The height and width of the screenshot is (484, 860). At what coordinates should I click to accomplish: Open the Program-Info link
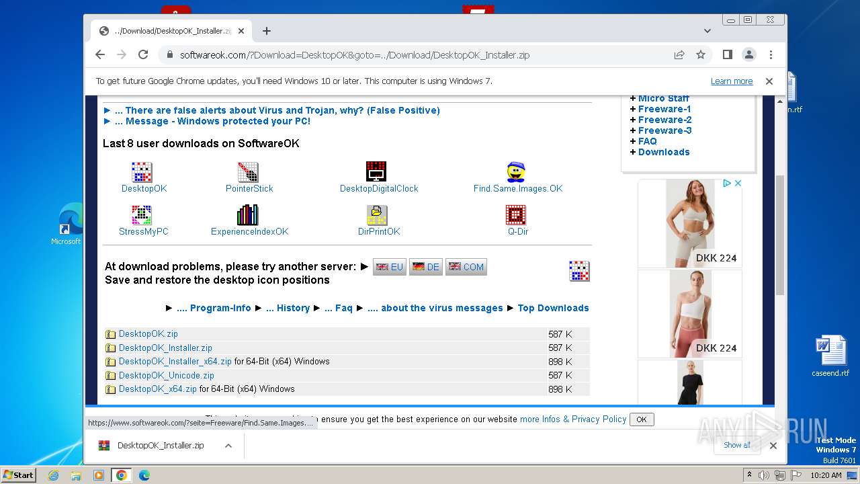point(214,308)
